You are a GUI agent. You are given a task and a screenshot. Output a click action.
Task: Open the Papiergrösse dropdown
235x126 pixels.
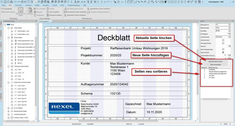[229, 24]
